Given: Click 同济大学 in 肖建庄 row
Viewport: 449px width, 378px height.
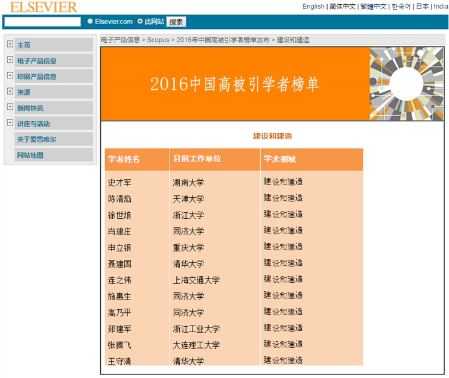Looking at the screenshot, I should [188, 232].
